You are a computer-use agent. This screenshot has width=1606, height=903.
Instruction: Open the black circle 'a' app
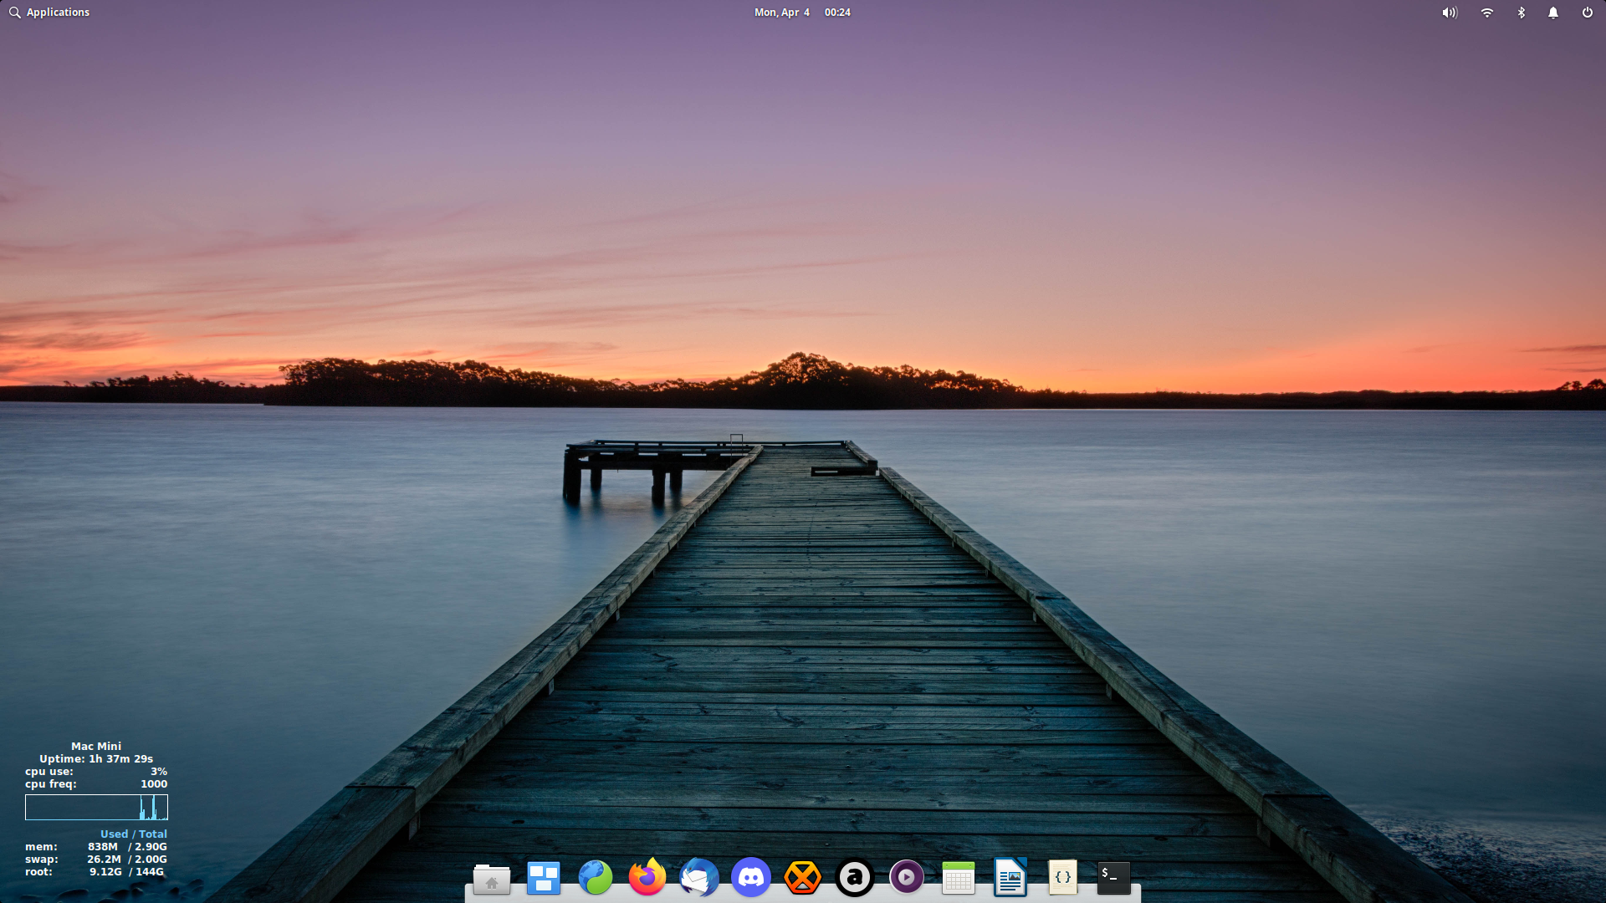(855, 878)
